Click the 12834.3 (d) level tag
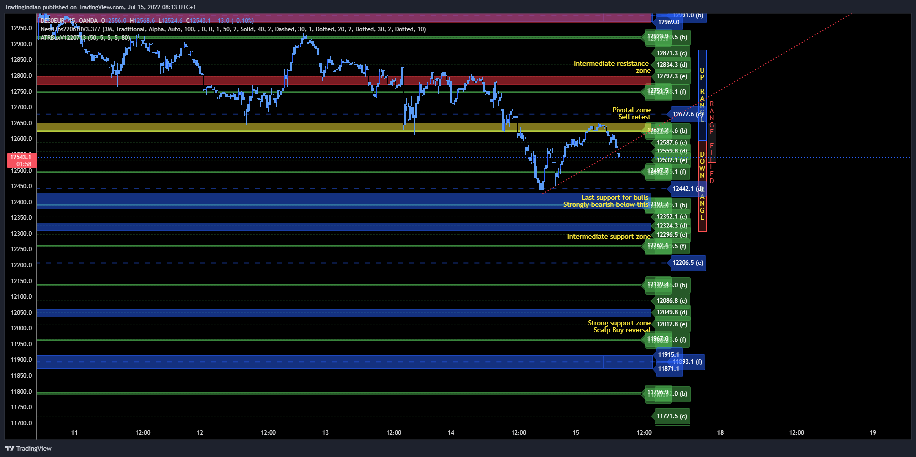This screenshot has height=457, width=916. click(x=672, y=65)
